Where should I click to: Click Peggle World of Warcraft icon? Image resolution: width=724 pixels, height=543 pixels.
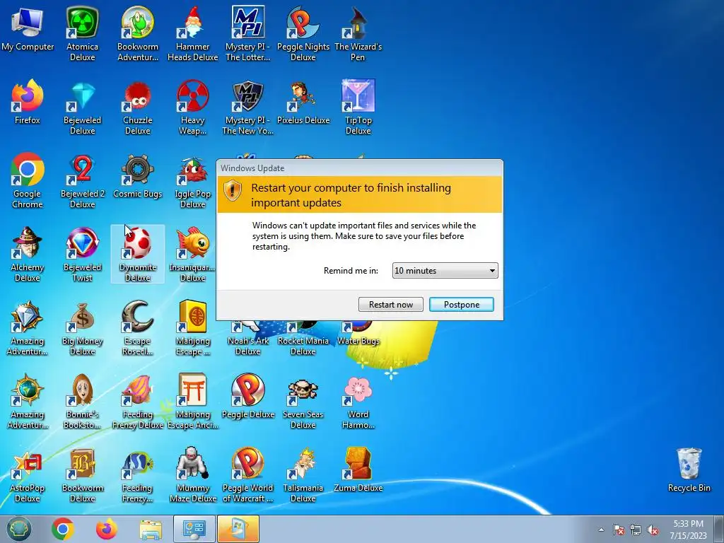[248, 474]
